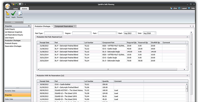Image resolution: width=198 pixels, height=102 pixels.
Task: Click the TL114 row with DL-S - Dalrymple Single
Action: [112, 61]
